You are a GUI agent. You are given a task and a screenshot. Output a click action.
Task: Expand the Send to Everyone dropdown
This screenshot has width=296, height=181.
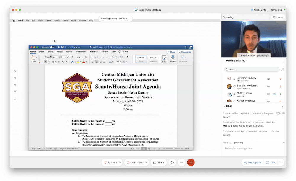pyautogui.click(x=283, y=143)
